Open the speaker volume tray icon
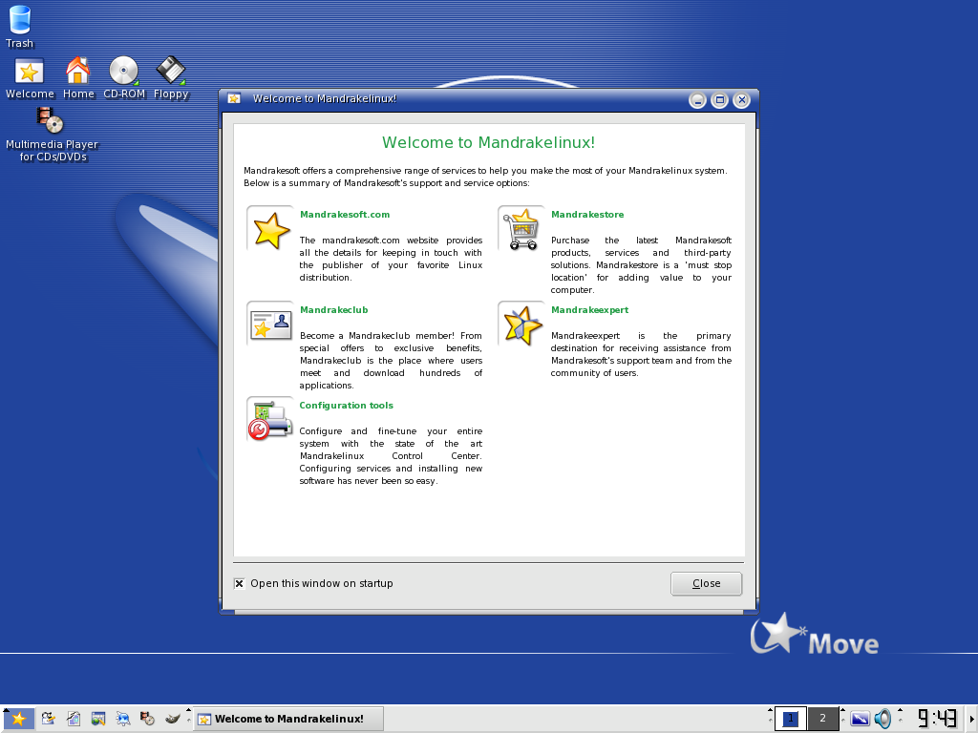 (x=882, y=719)
